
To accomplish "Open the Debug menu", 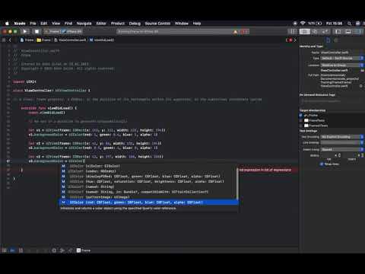I will click(x=135, y=24).
